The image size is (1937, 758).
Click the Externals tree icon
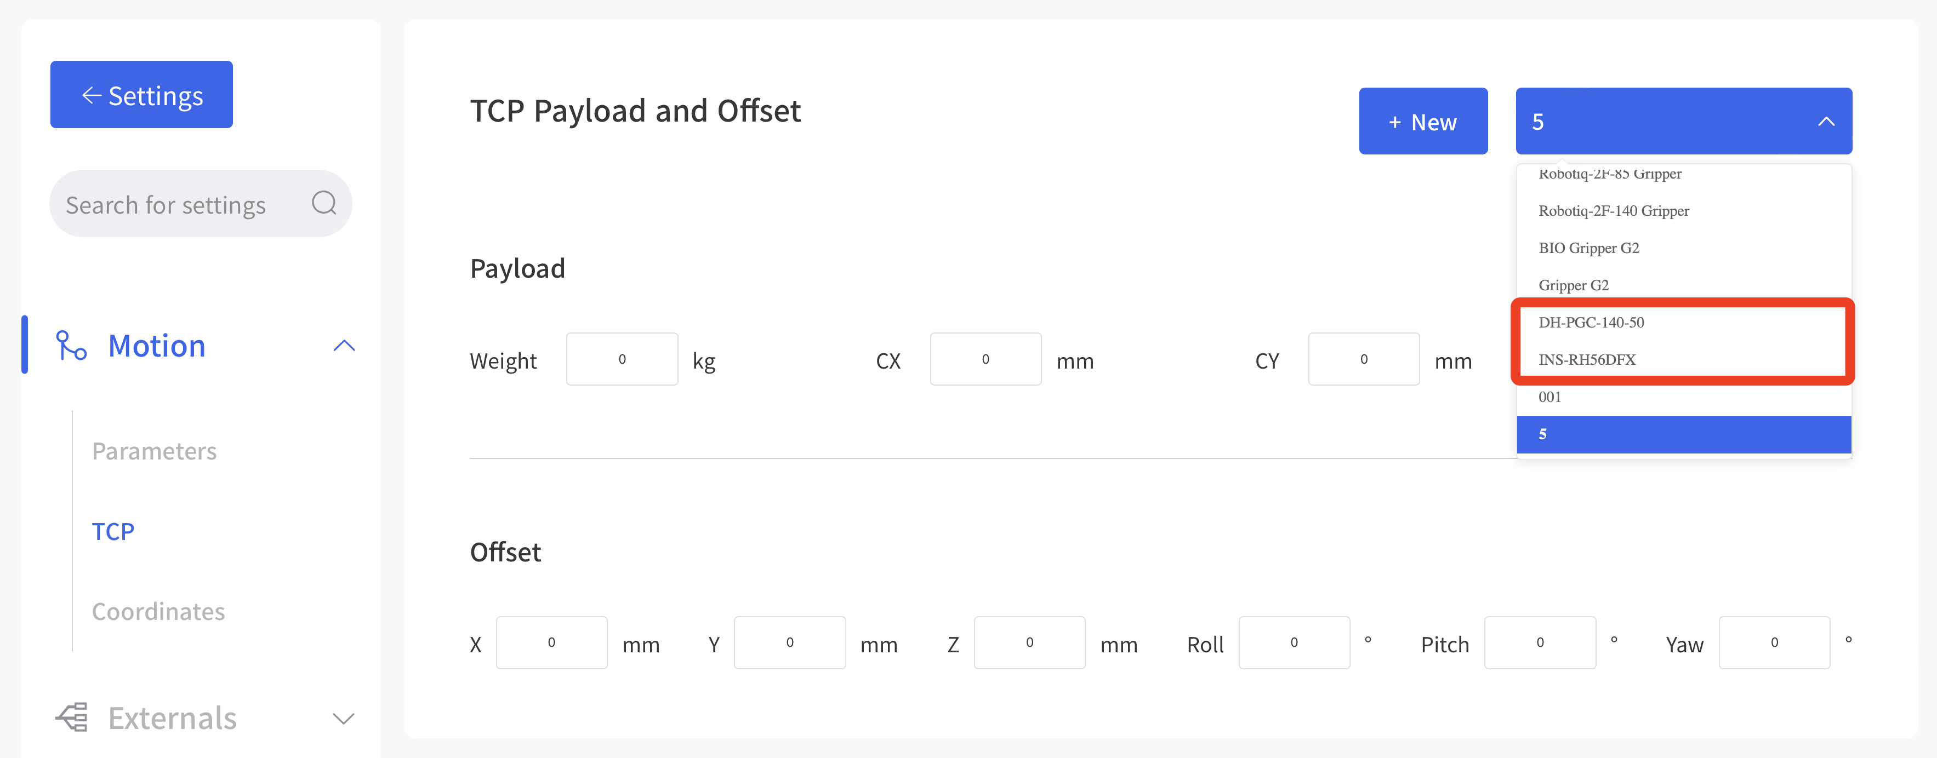[x=72, y=717]
